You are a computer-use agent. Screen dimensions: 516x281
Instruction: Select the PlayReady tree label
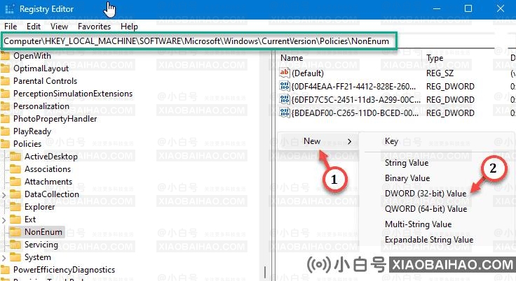pyautogui.click(x=32, y=131)
